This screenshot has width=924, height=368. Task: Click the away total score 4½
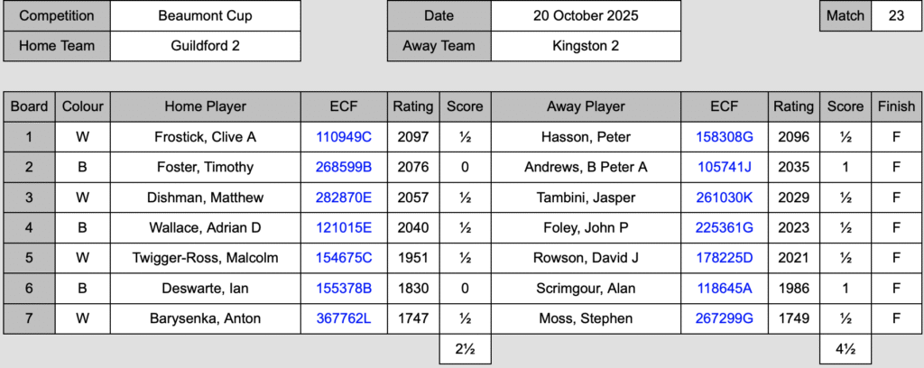(x=845, y=350)
